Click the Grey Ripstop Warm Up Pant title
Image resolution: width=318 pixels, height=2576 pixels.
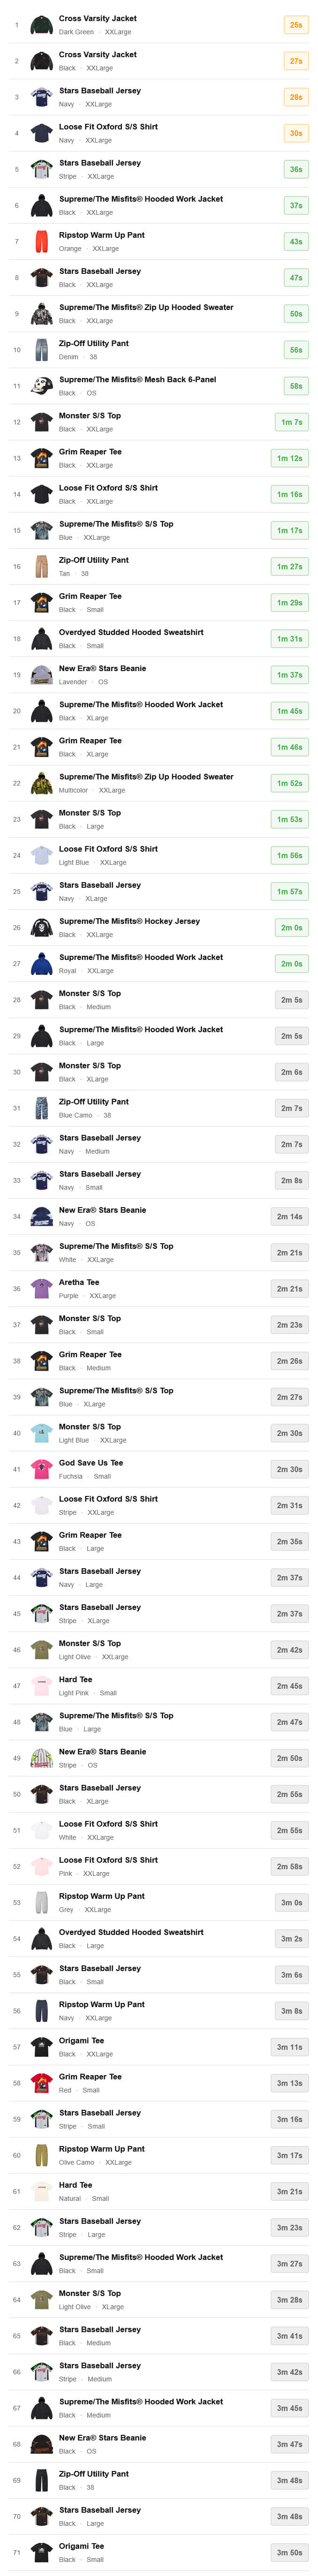(101, 1896)
